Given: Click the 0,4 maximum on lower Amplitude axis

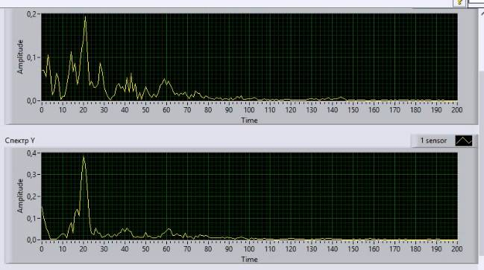Looking at the screenshot, I should 31,153.
